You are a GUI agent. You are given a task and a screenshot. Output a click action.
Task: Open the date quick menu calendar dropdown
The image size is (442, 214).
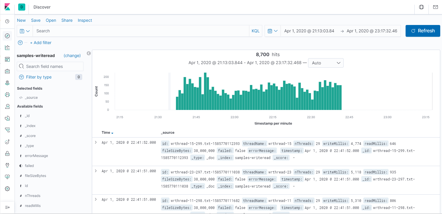pos(273,31)
